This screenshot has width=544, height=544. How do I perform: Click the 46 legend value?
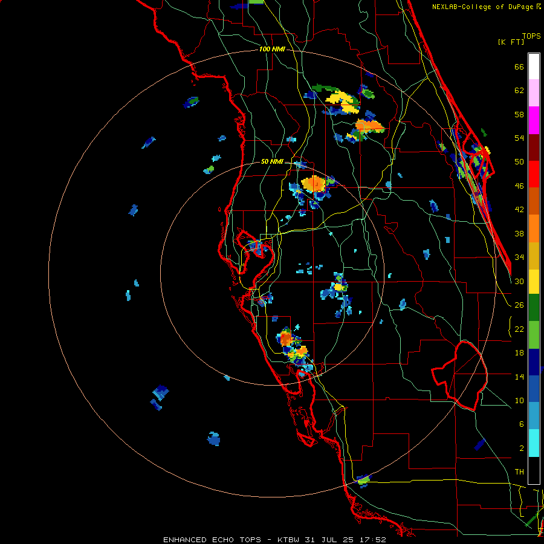pos(519,186)
